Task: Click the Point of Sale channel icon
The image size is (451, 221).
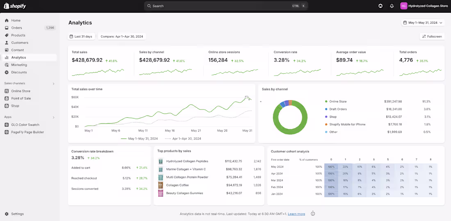Action: 7,98
